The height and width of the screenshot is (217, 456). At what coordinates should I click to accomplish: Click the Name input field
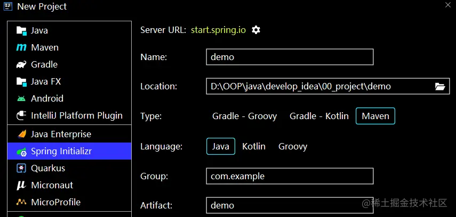click(x=290, y=57)
